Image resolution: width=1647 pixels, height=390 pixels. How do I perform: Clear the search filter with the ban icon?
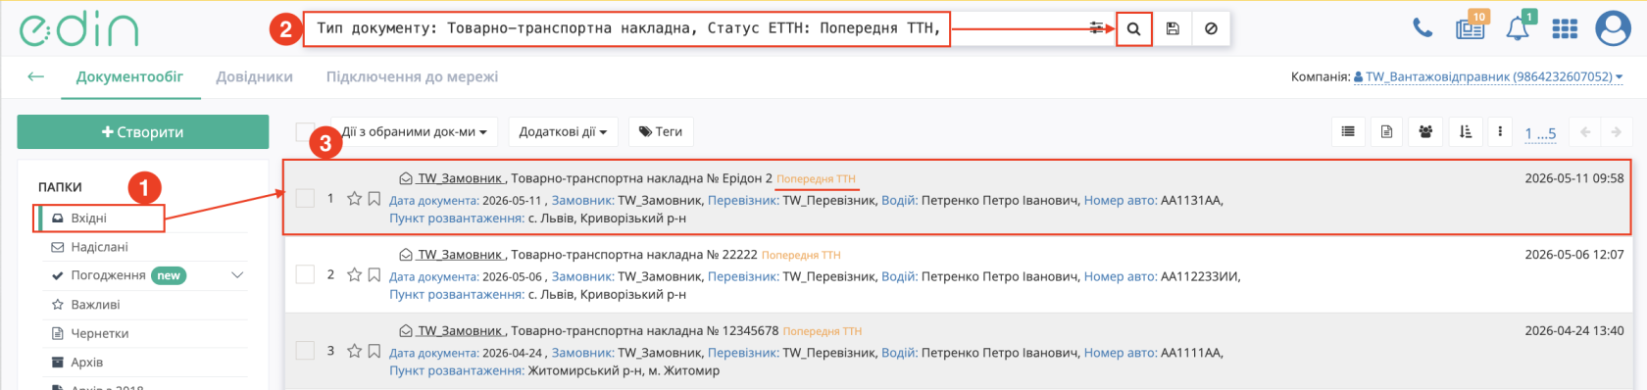point(1211,28)
